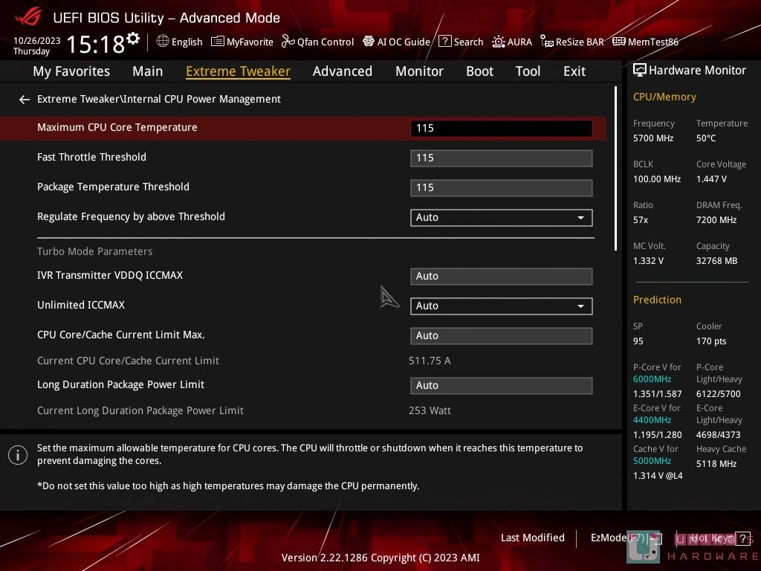761x571 pixels.
Task: Switch to EzMode(F7)
Action: click(x=617, y=538)
